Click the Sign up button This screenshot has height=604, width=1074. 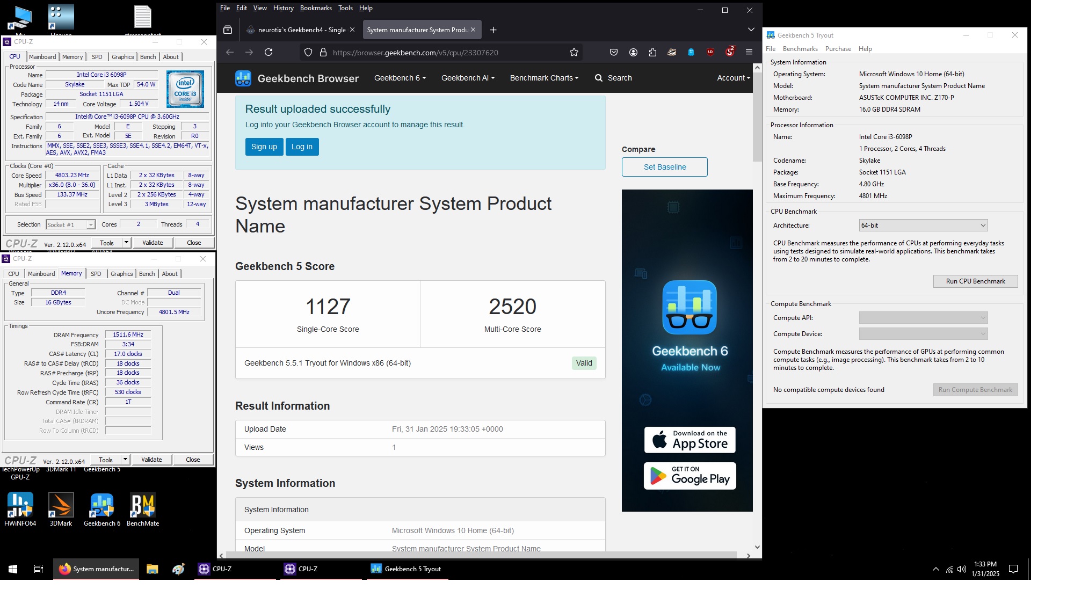coord(264,147)
